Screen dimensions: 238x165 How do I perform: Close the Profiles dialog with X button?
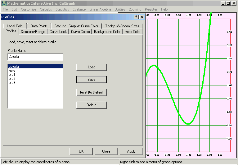click(142, 17)
